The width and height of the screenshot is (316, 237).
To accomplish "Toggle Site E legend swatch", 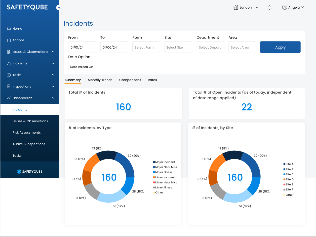I will [x=285, y=185].
